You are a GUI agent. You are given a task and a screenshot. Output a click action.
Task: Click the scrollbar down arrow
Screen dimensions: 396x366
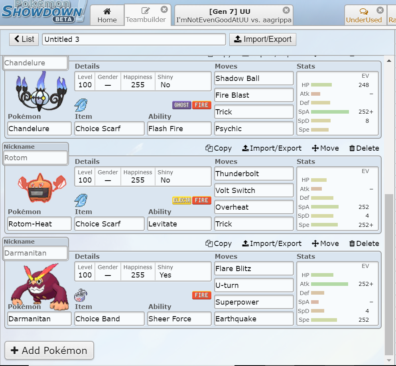(389, 360)
